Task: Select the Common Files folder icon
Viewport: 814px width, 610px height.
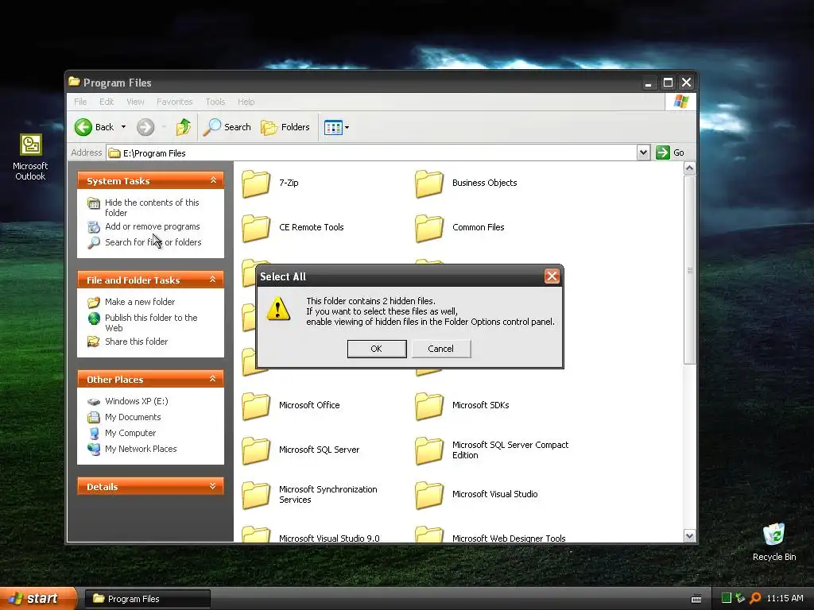Action: [428, 228]
